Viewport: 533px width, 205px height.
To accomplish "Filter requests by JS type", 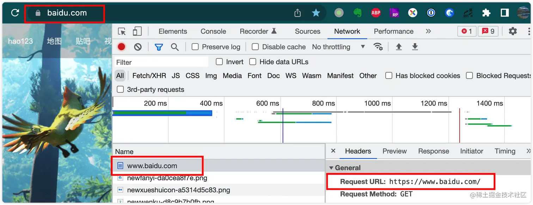I will click(x=176, y=76).
